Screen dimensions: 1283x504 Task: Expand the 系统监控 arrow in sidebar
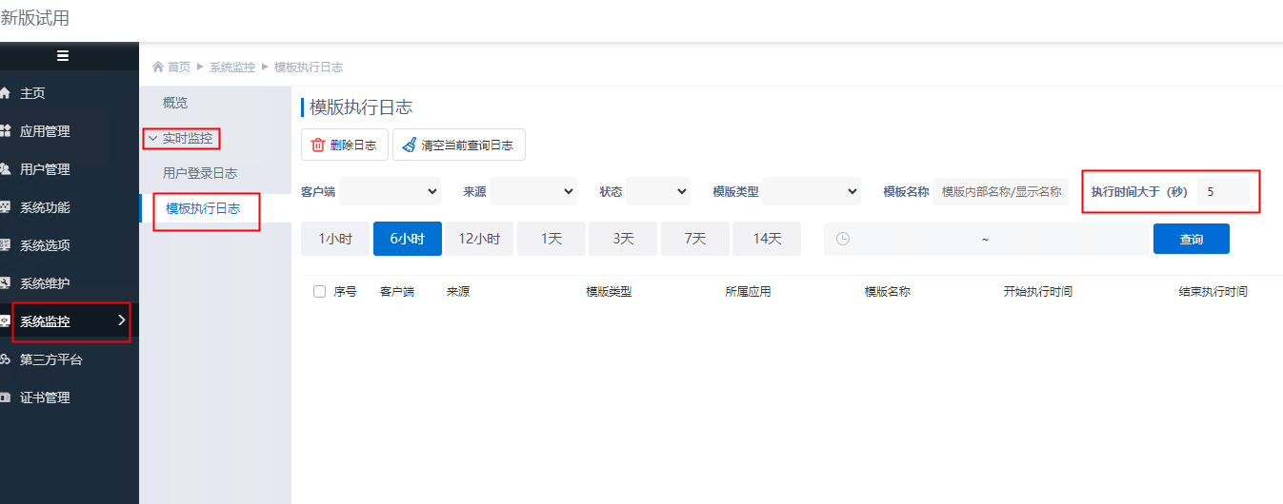[121, 320]
